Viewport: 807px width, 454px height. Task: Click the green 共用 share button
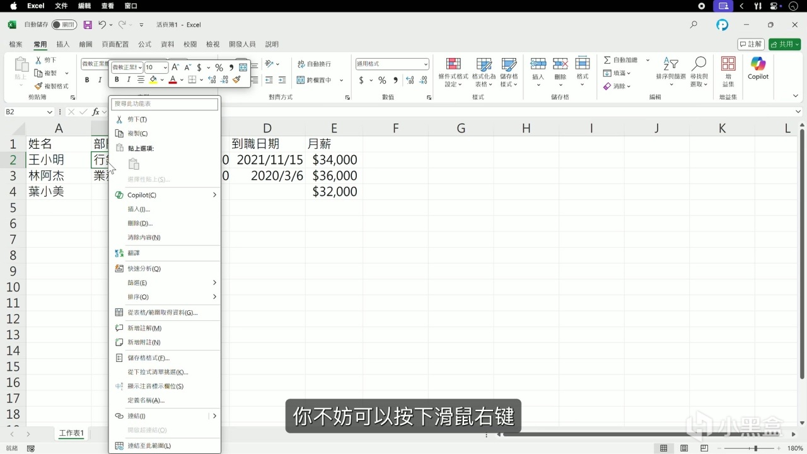[x=784, y=44]
